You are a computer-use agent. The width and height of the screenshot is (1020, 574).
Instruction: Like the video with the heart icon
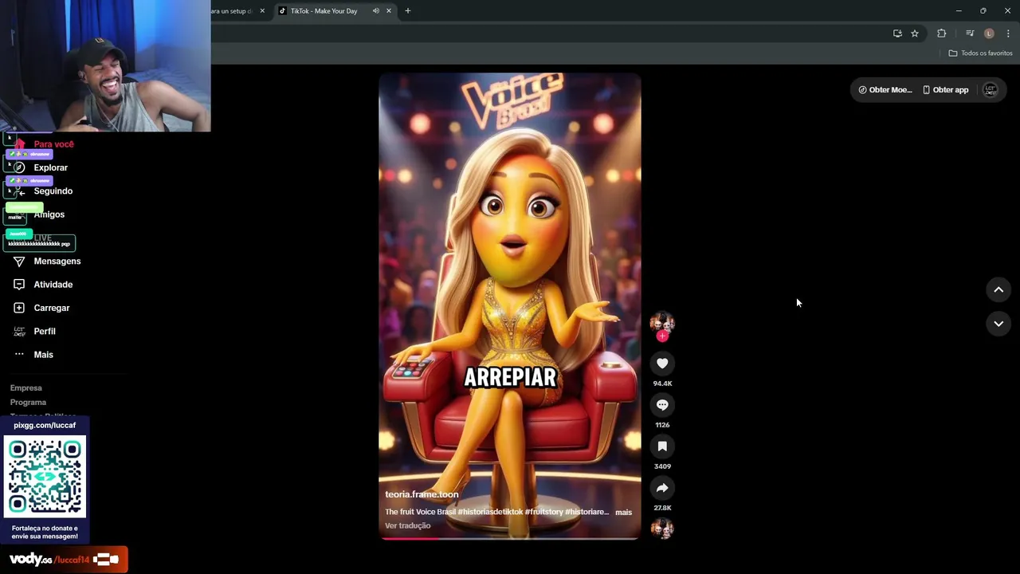click(662, 364)
